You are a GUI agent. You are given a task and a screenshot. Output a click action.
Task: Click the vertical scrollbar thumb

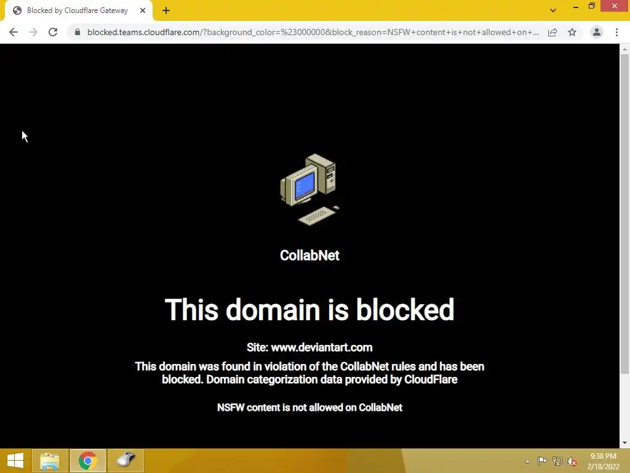624,214
